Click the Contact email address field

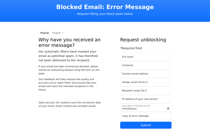[x=146, y=74]
